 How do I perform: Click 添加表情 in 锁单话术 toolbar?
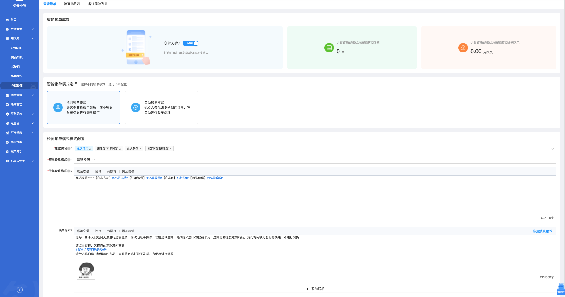pyautogui.click(x=128, y=231)
